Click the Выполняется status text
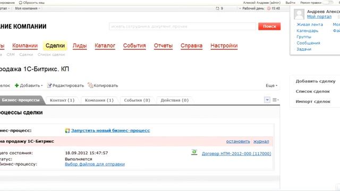The height and width of the screenshot is (191, 340). click(79, 159)
